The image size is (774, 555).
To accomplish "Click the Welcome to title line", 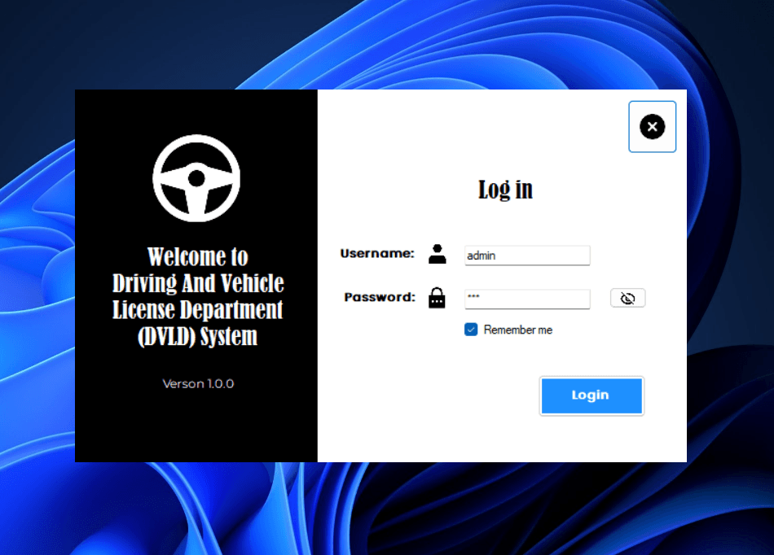I will [197, 257].
